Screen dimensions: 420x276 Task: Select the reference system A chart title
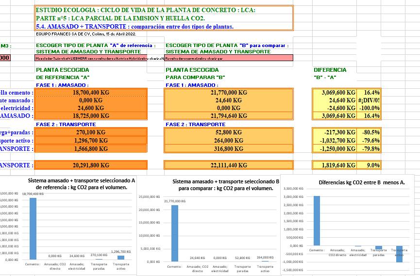tap(81, 184)
